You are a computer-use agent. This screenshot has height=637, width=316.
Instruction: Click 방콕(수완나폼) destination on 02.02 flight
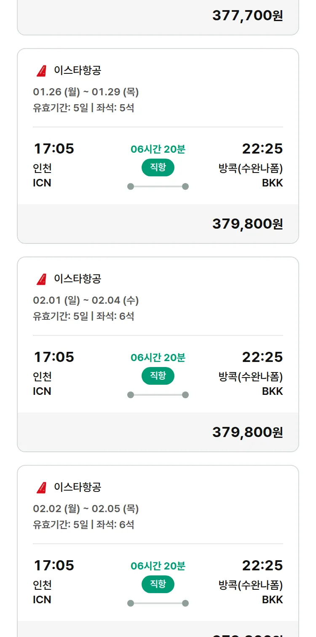[251, 585]
